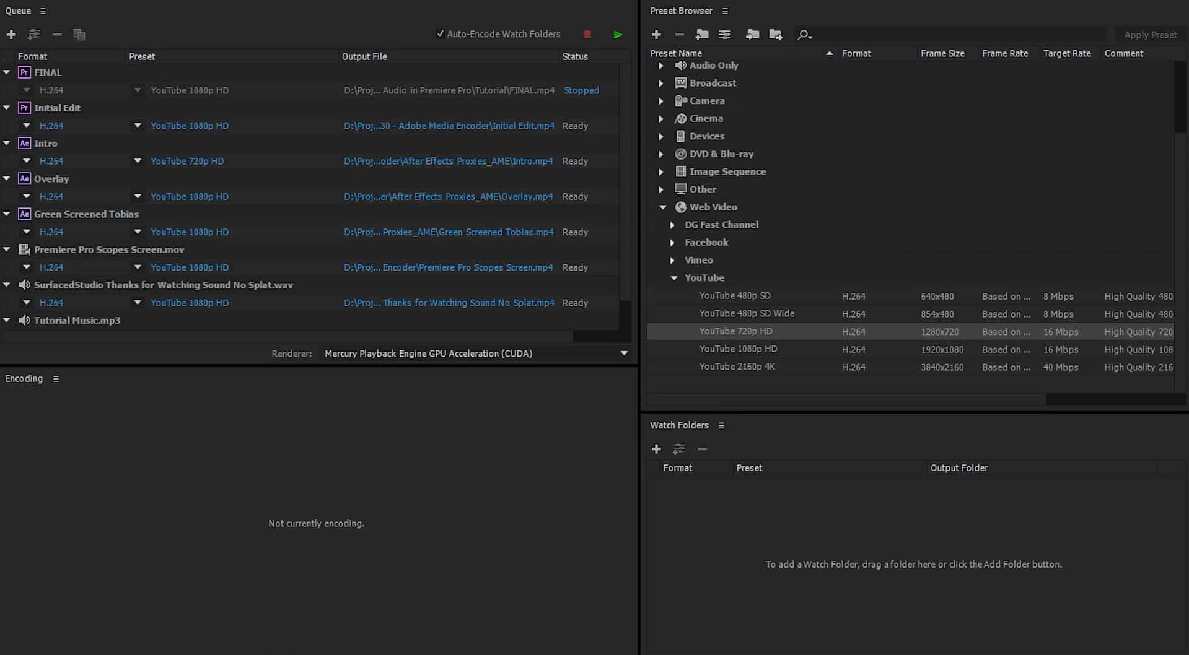The image size is (1189, 655).
Task: Open the Queue panel menu
Action: pos(43,11)
